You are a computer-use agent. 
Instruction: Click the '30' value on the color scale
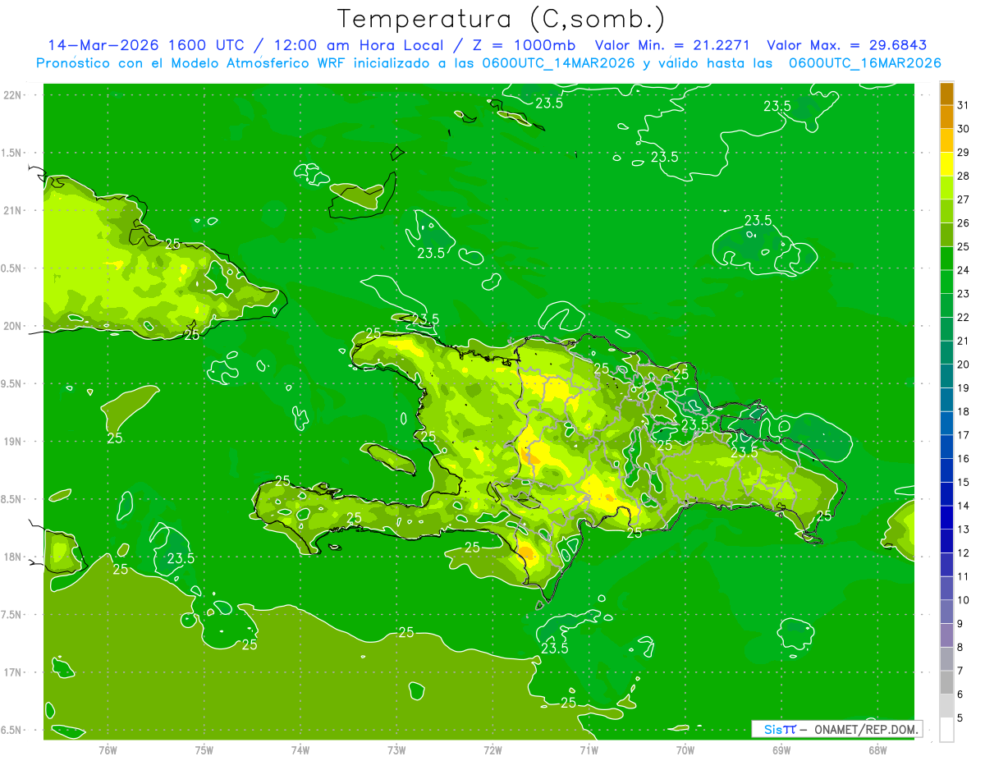(x=964, y=129)
